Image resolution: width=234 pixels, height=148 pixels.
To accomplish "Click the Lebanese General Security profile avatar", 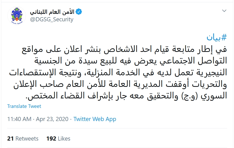I will (17, 16).
